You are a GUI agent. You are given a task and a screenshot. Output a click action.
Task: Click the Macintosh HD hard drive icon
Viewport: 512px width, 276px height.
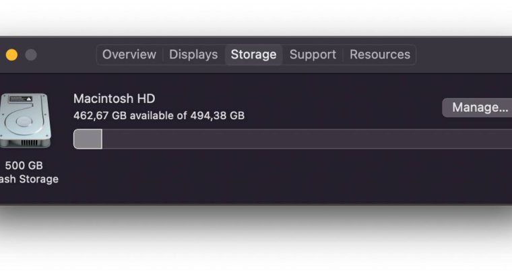point(25,120)
